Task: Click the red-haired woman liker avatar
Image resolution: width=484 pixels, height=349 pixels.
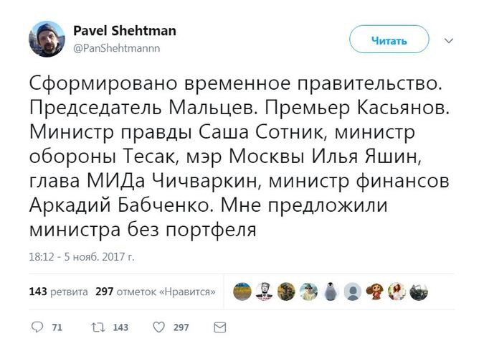Action: (x=397, y=292)
